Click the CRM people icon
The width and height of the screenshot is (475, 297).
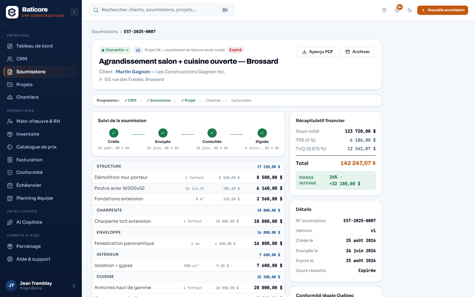point(10,59)
